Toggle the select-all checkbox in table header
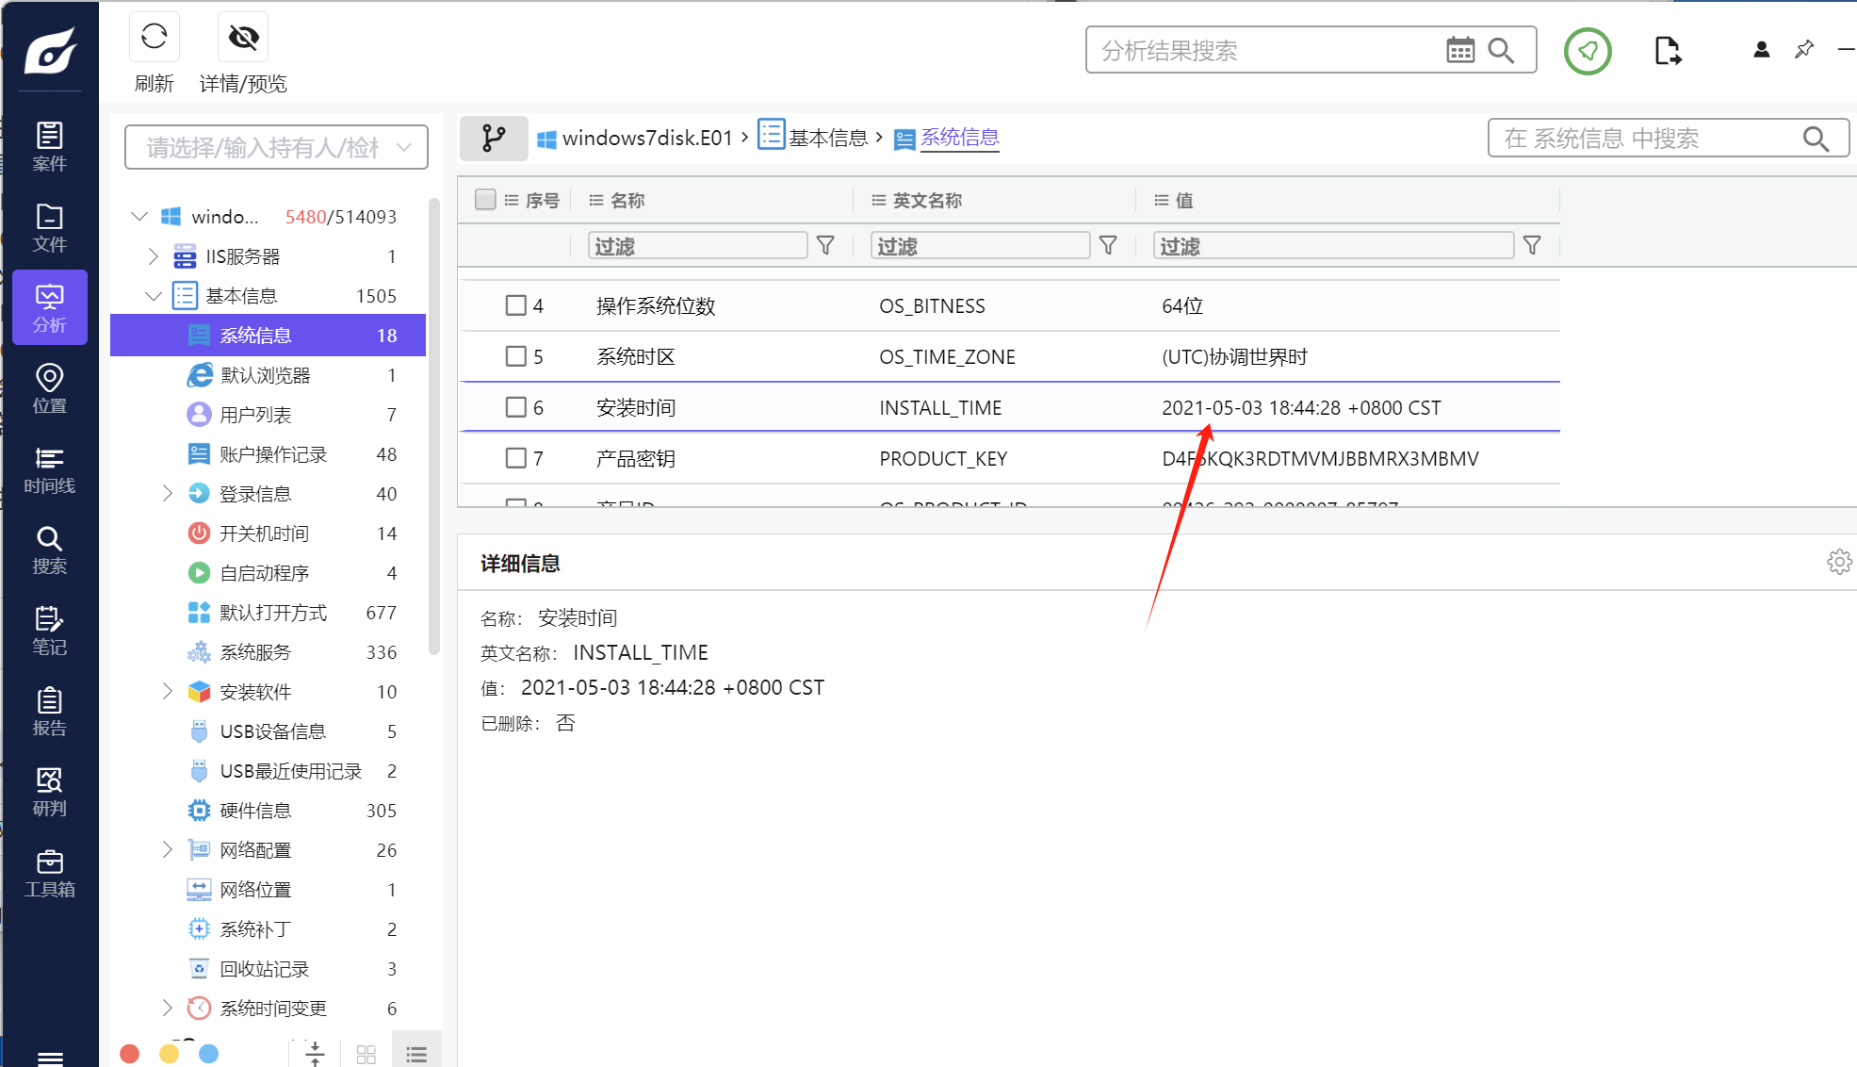Screen dimensions: 1857x1067 (485, 200)
